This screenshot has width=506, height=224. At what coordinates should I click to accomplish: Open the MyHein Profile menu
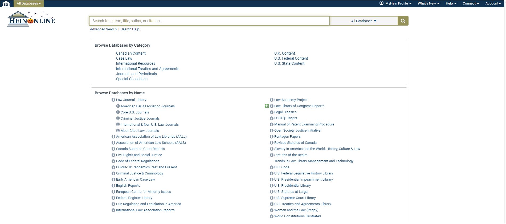point(395,3)
